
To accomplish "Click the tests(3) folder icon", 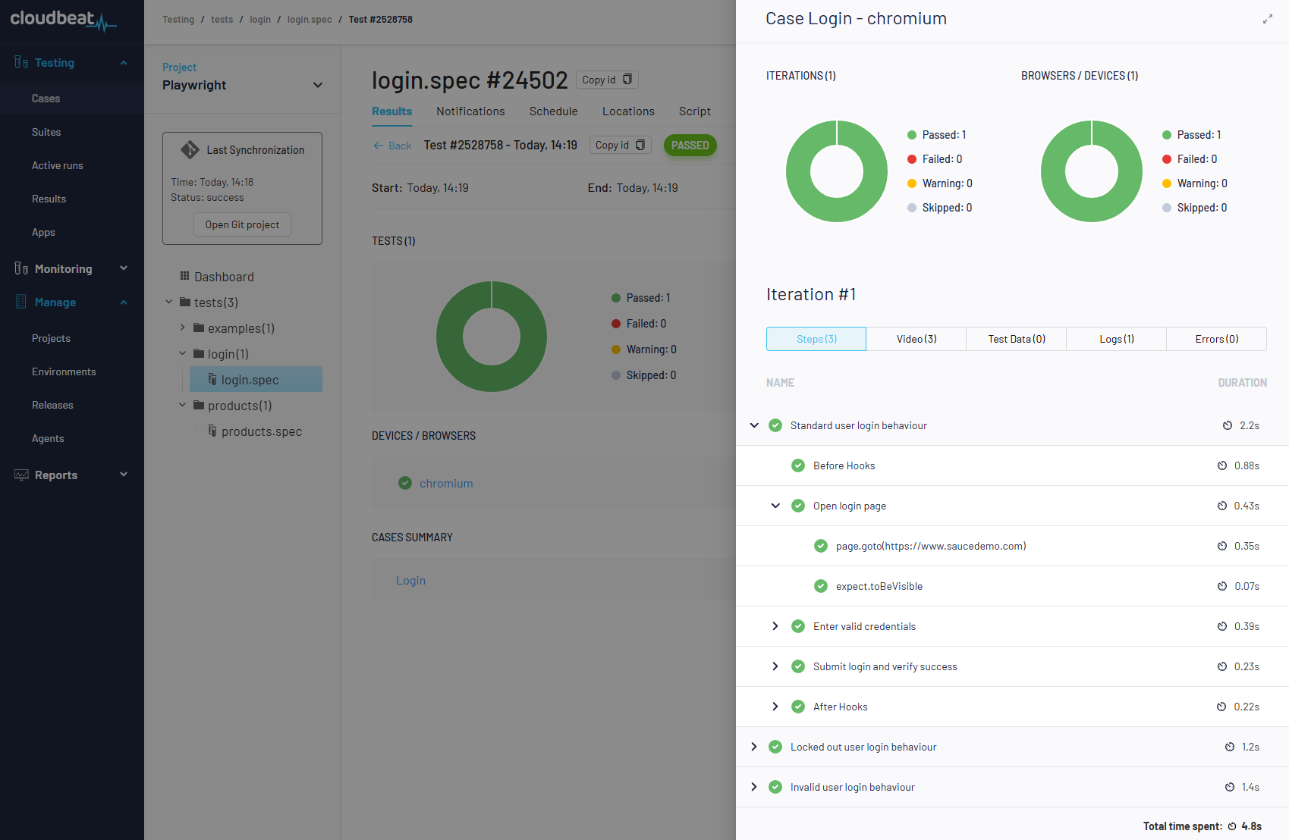I will click(x=185, y=302).
